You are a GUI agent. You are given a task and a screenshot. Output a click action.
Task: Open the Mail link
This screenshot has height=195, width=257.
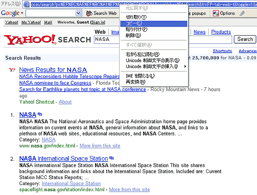pos(48,22)
